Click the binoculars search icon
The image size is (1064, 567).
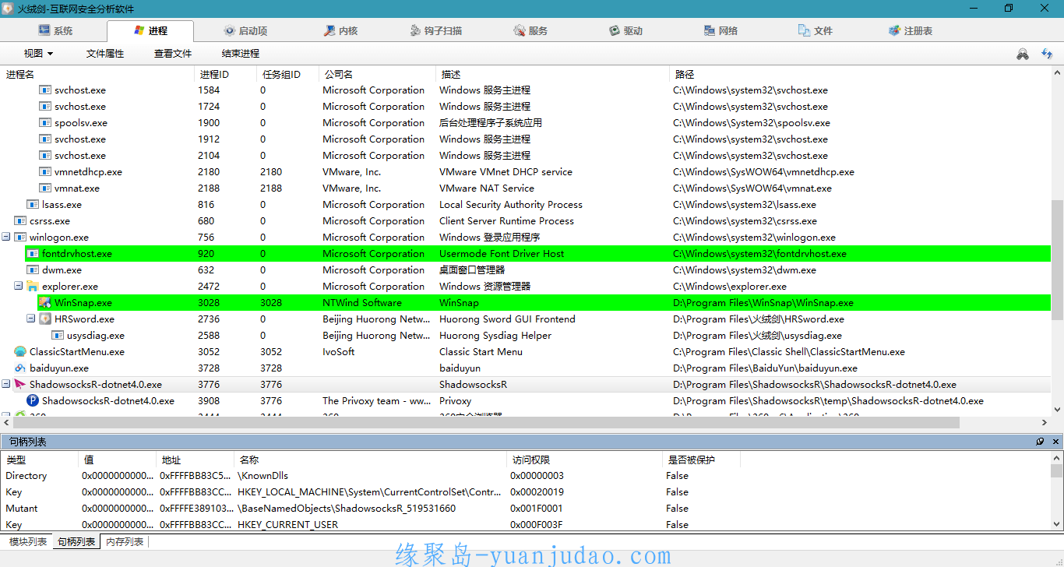pyautogui.click(x=1023, y=54)
